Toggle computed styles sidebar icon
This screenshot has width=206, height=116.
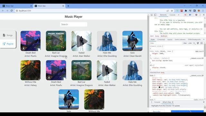tap(201, 43)
